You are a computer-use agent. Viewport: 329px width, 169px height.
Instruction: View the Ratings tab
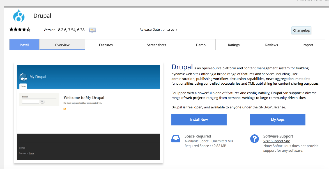pyautogui.click(x=234, y=45)
